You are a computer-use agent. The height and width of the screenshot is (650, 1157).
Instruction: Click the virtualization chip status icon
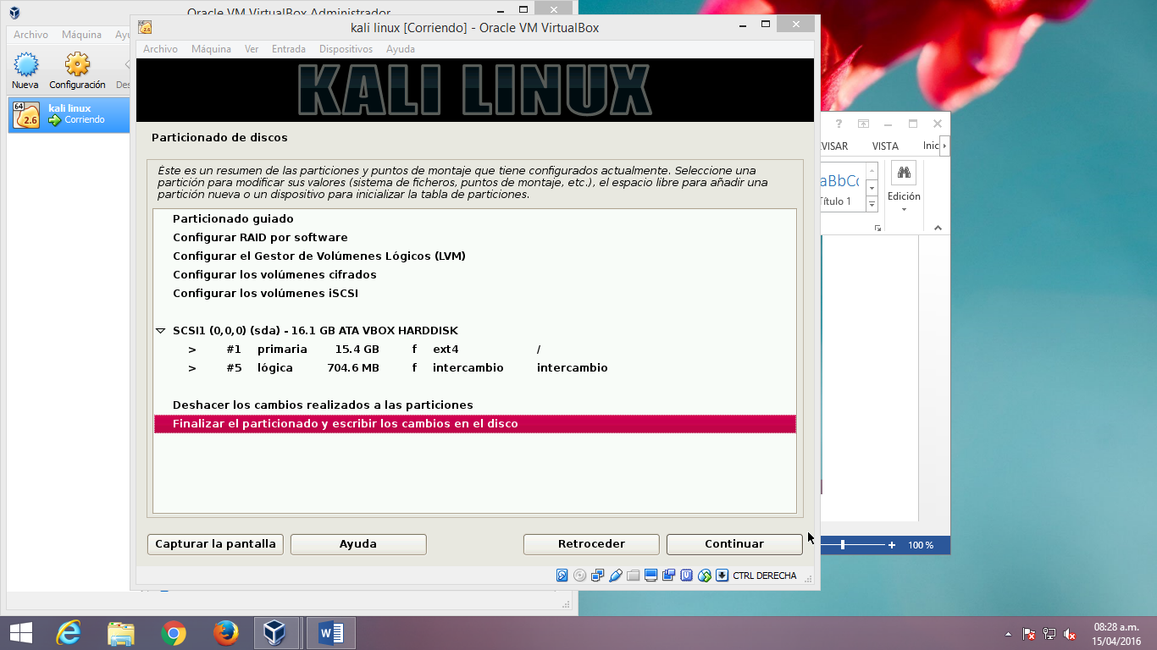(686, 576)
